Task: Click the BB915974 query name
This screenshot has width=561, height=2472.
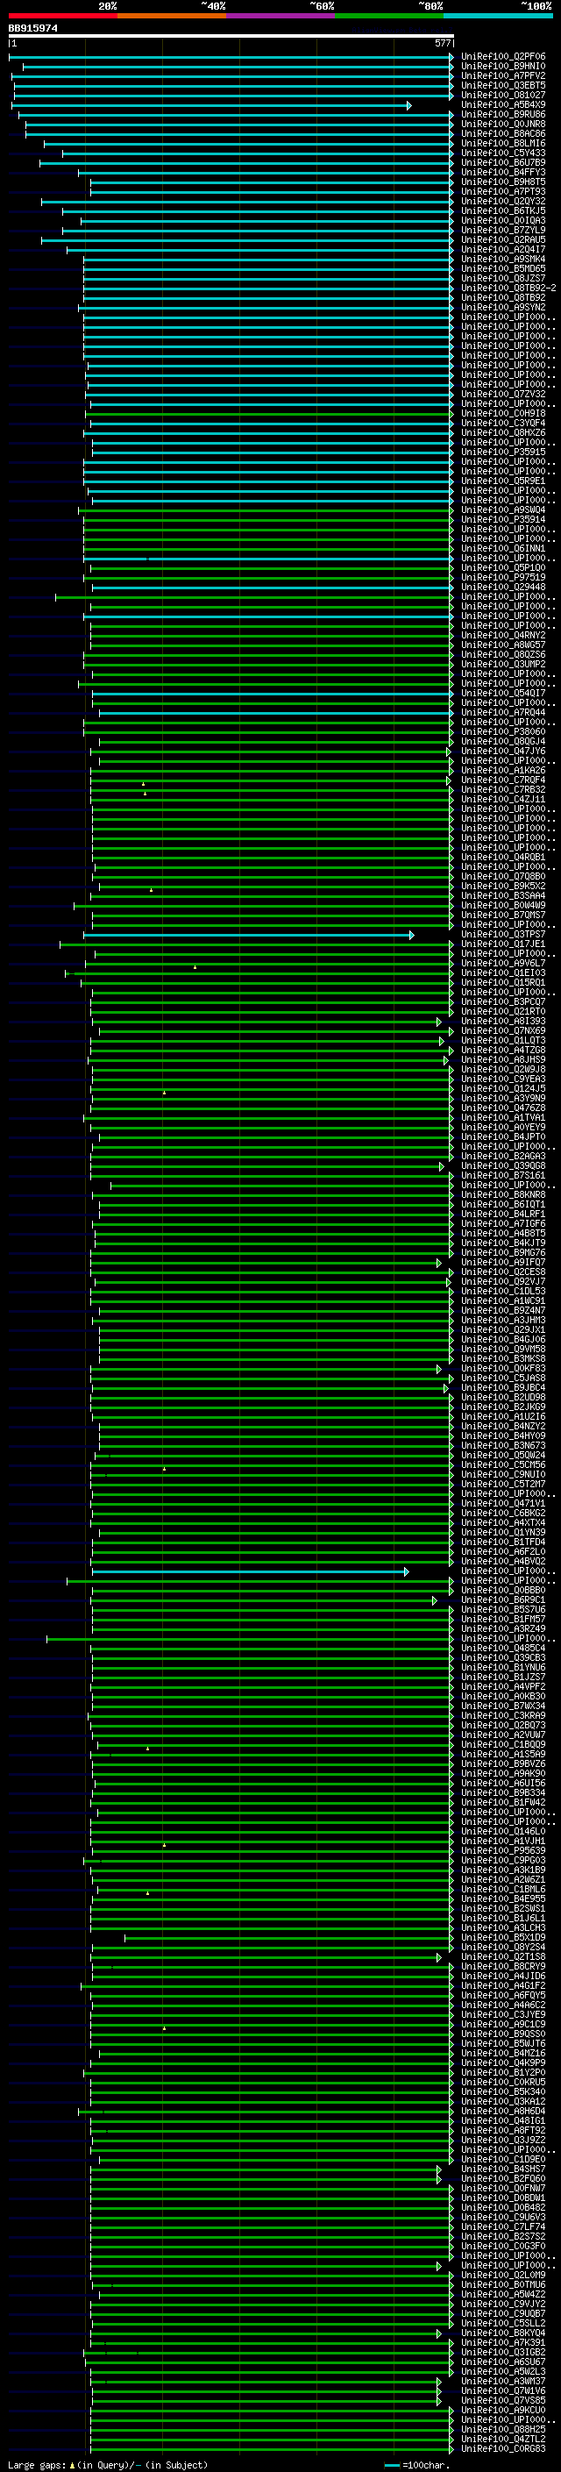Action: click(x=33, y=29)
